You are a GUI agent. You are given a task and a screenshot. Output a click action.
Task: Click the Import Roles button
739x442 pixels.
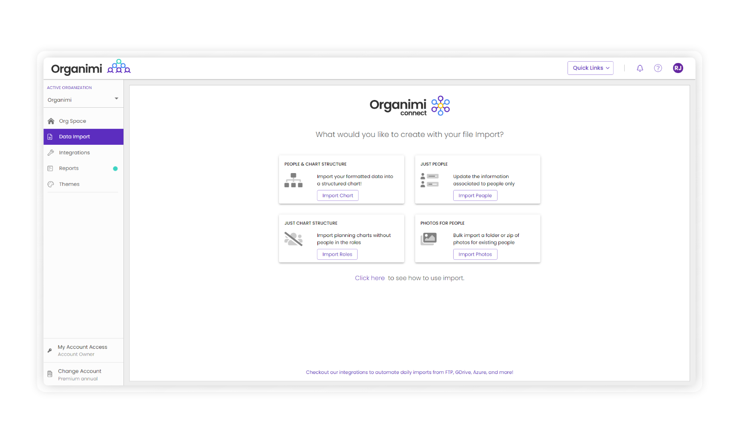click(337, 254)
